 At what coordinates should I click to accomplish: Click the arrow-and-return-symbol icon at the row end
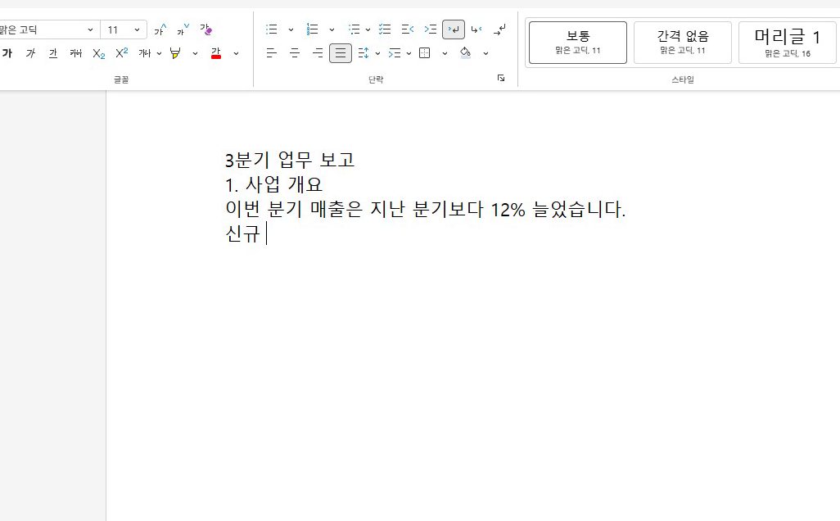click(x=499, y=29)
